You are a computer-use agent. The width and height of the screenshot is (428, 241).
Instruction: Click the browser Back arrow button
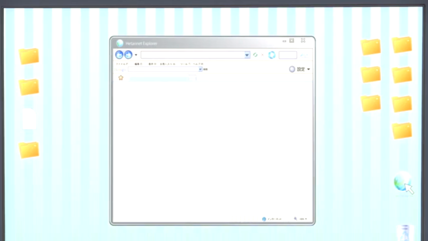(119, 55)
